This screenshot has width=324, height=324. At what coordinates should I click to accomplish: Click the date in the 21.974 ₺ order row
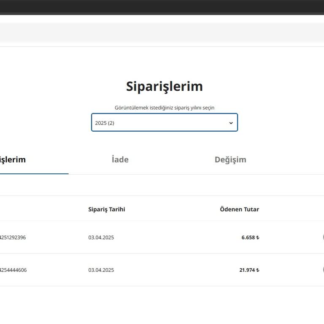pos(101,270)
